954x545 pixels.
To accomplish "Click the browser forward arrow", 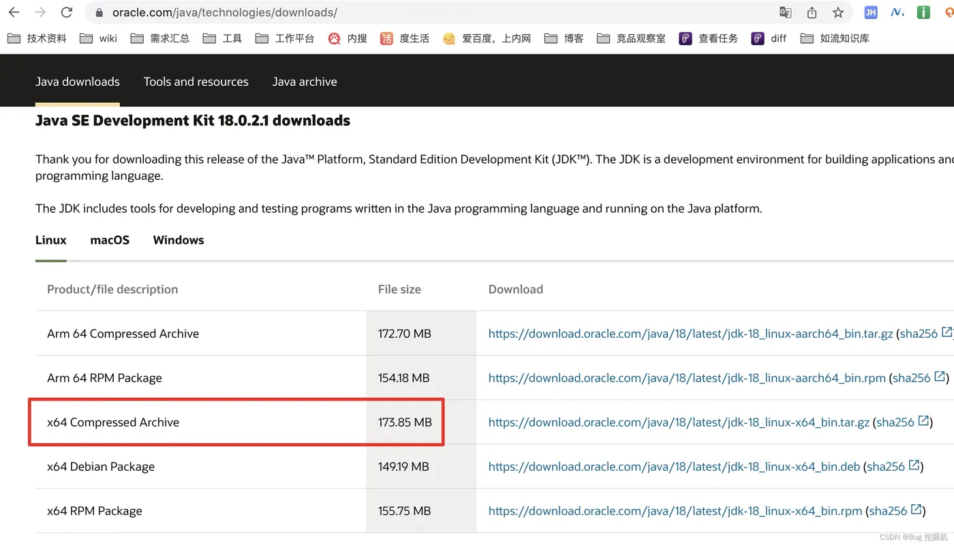I will [x=40, y=12].
